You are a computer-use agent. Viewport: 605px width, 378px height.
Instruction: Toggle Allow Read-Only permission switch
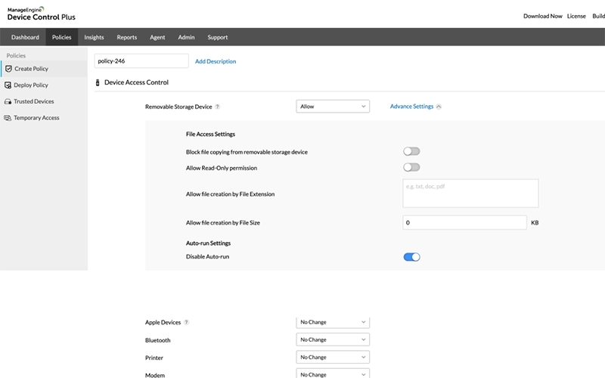[411, 167]
